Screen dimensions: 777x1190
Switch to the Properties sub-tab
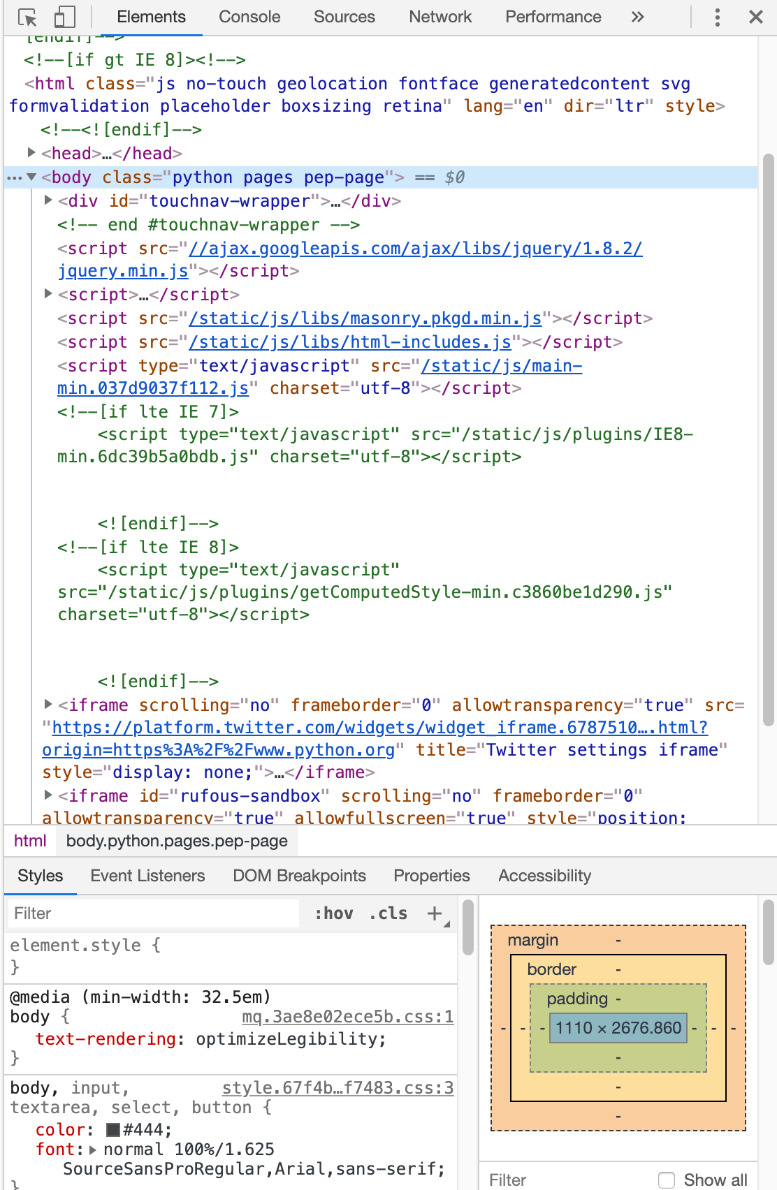(432, 876)
